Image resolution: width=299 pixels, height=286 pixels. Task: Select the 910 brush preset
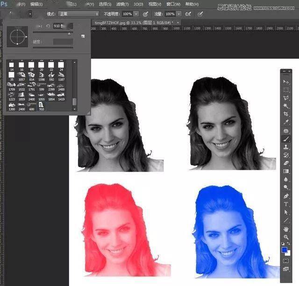point(42,106)
